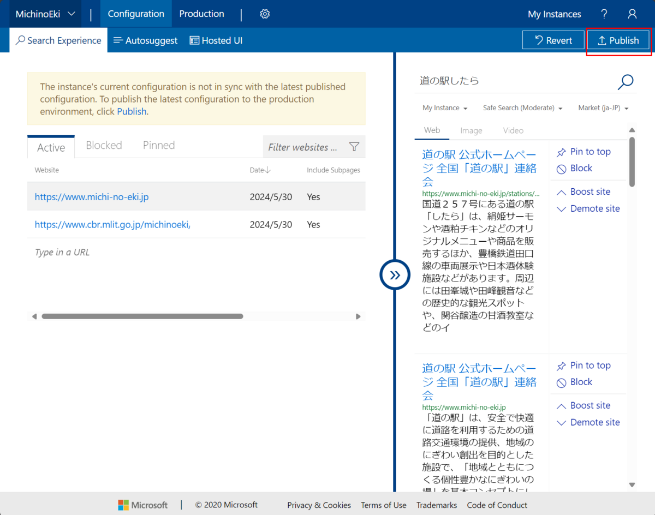
Task: Click the Website column header
Action: (x=47, y=170)
